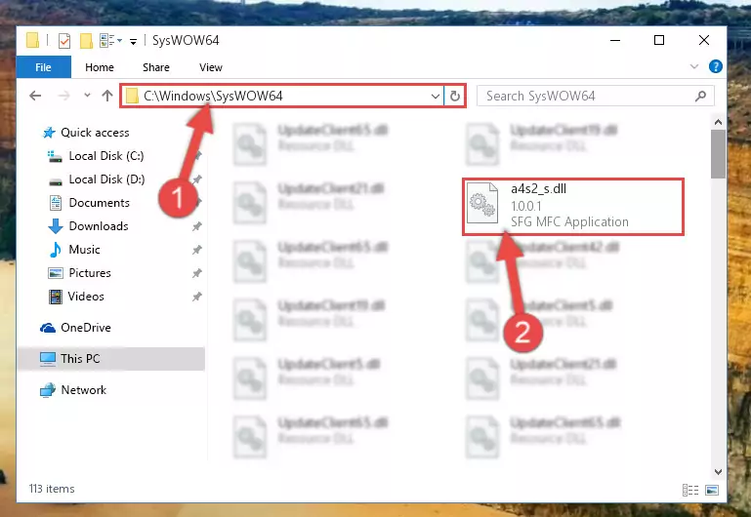Open the recent locations dropdown

87,96
